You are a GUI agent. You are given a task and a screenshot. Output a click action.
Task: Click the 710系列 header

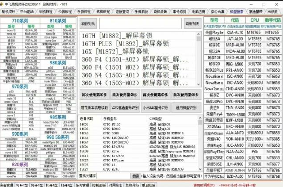pyautogui.click(x=20, y=21)
